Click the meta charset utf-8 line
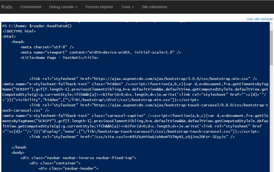Viewport: 274px width, 172px height. 47,47
